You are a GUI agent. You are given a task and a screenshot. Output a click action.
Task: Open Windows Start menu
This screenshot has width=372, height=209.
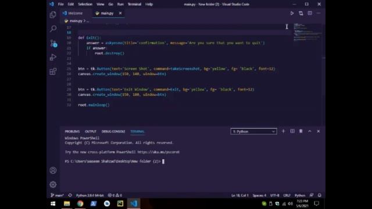[x=53, y=204]
